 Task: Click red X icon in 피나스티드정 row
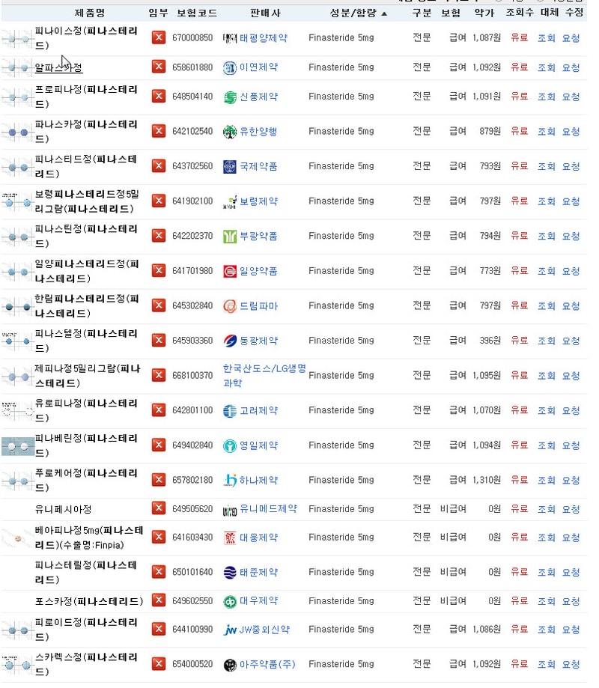[159, 166]
